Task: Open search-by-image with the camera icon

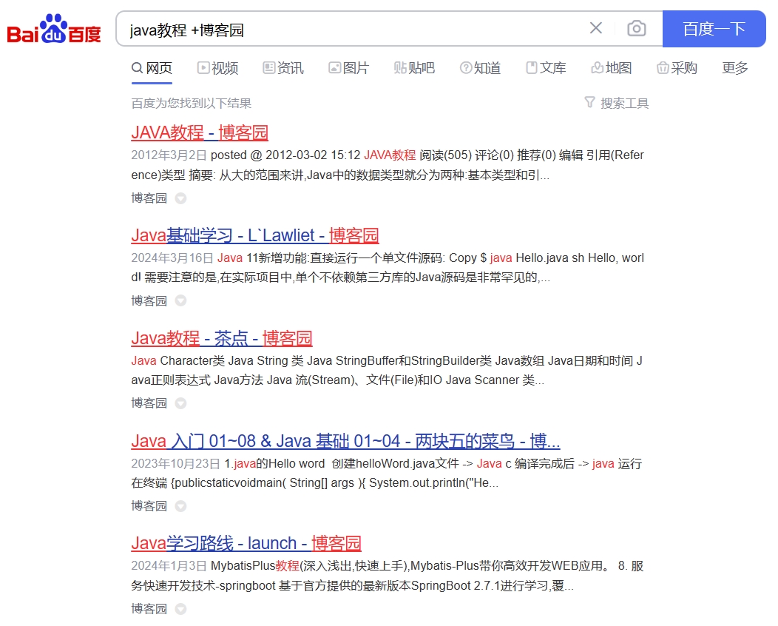Action: coord(636,27)
